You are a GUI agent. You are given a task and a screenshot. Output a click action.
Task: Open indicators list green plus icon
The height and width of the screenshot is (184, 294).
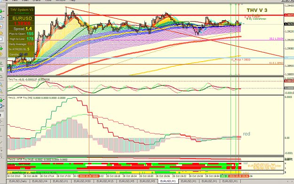point(1,100)
